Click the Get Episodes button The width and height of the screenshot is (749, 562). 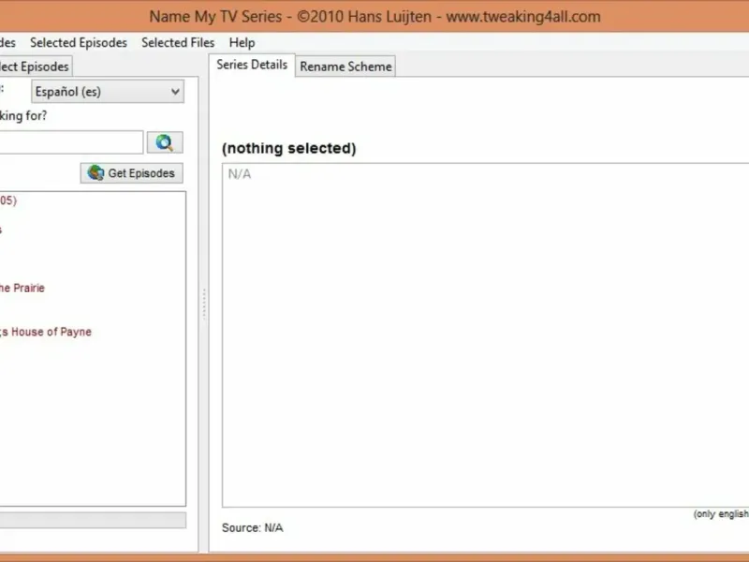click(131, 173)
